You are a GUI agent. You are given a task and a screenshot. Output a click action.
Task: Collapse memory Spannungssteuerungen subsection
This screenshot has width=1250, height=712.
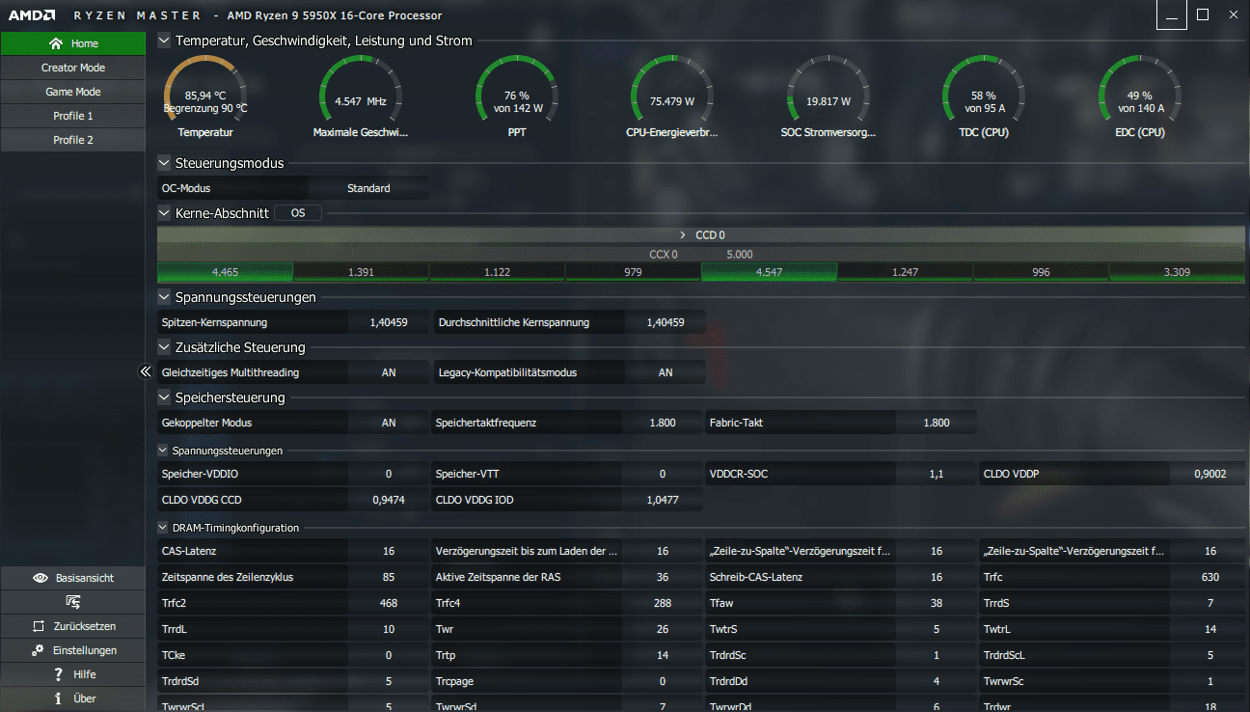pyautogui.click(x=163, y=451)
